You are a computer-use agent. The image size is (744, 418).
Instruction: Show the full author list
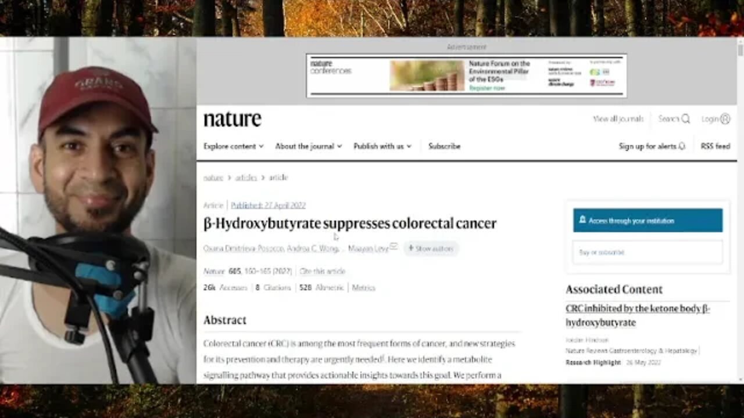tap(431, 248)
